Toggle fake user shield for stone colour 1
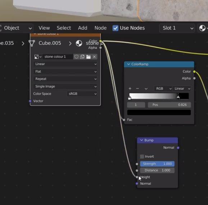This screenshot has width=208, height=205. pyautogui.click(x=76, y=57)
